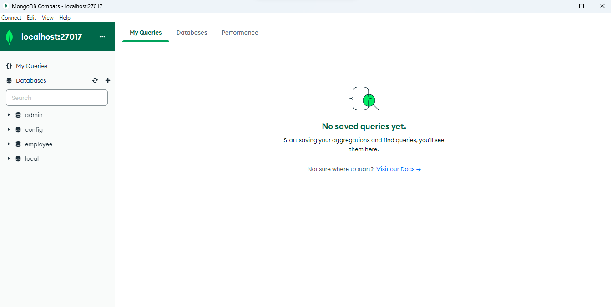Image resolution: width=611 pixels, height=307 pixels.
Task: Click the MongoDB leaf logo icon
Action: (x=9, y=37)
